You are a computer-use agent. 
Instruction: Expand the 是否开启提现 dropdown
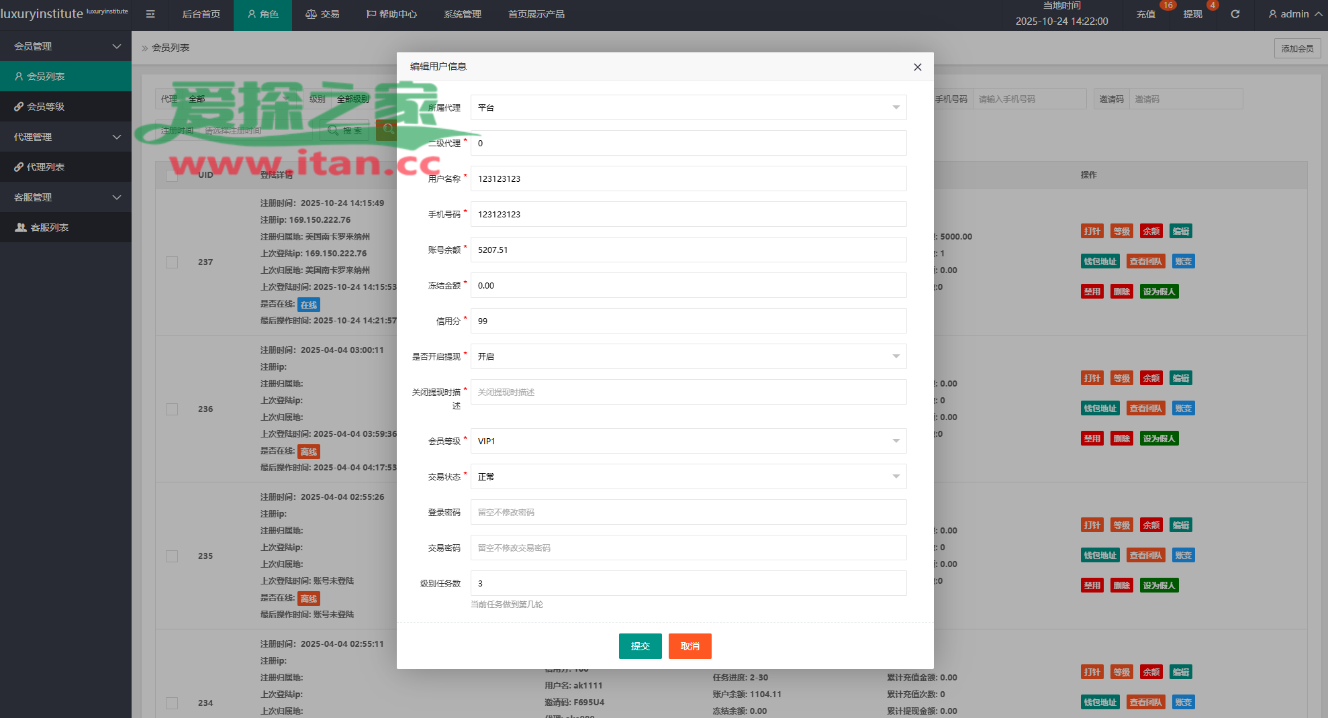688,356
